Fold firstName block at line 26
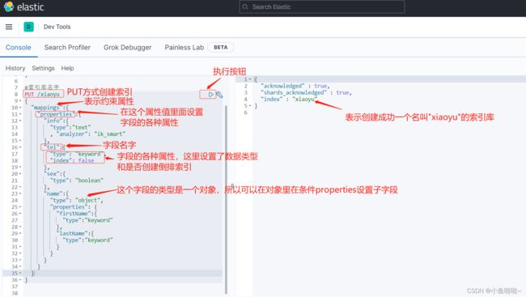 [20, 214]
